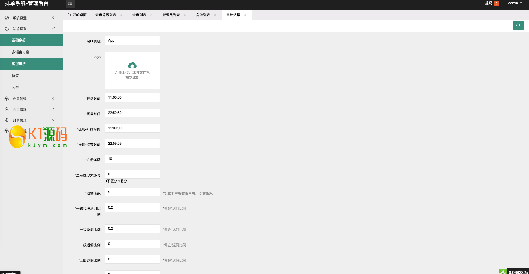Open the 我的桌面 tab
Screen dimensions: 529x274
(77, 15)
